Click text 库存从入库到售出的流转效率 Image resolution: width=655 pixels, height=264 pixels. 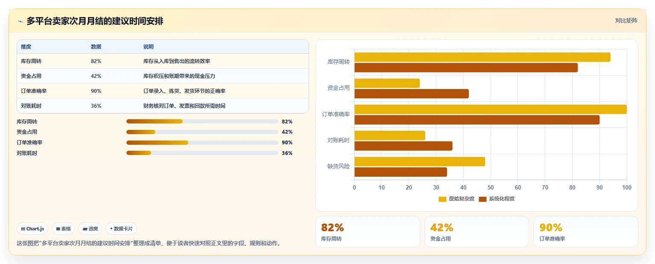[177, 61]
